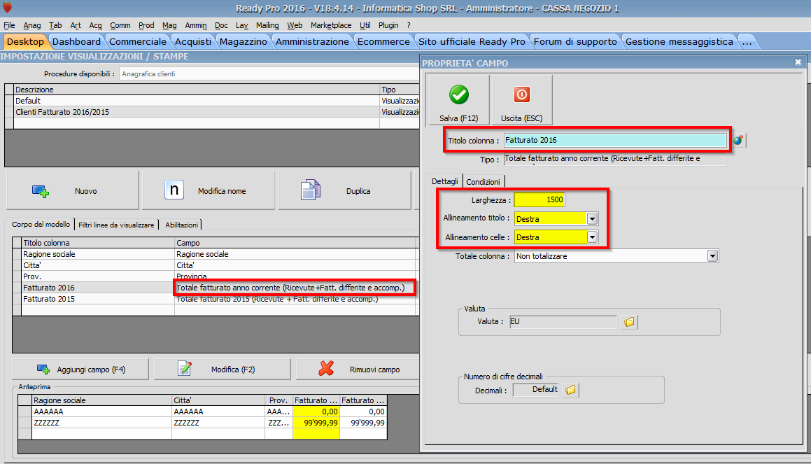This screenshot has width=811, height=464.
Task: Click the Salva (F12) button label
Action: (x=459, y=118)
